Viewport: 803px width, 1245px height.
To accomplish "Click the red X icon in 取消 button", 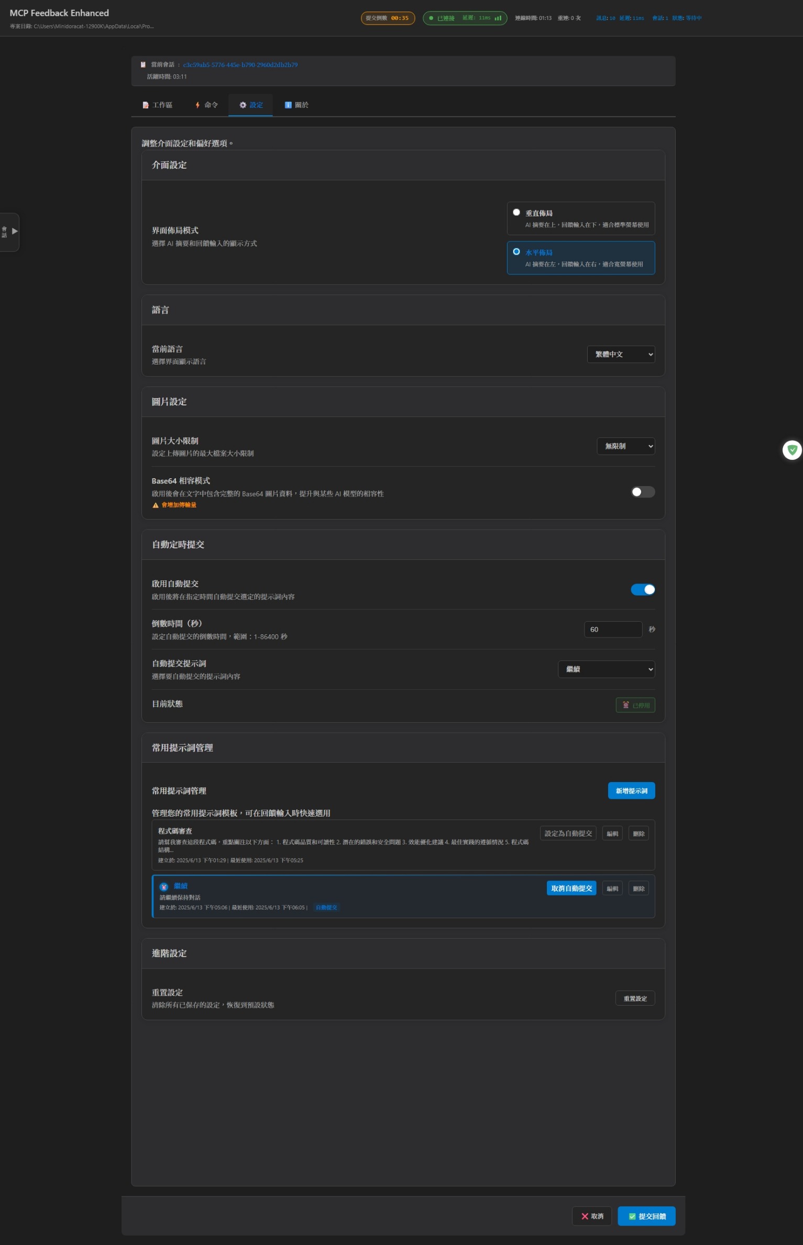I will [x=585, y=1216].
